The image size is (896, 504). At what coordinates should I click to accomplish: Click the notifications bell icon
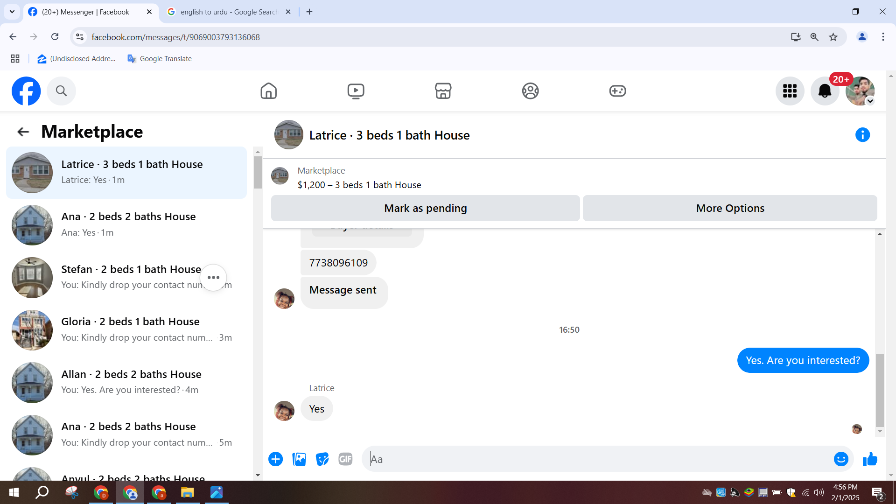[x=825, y=91]
